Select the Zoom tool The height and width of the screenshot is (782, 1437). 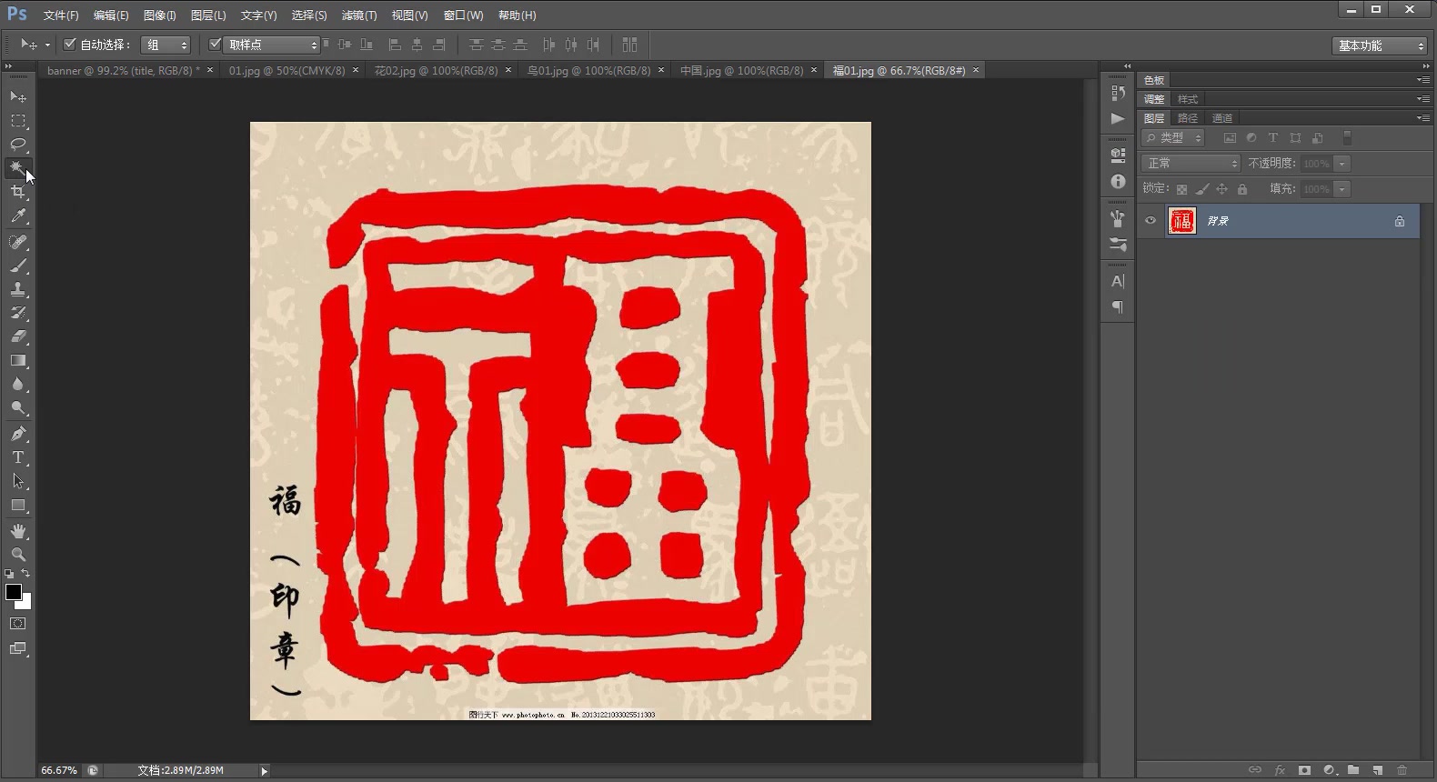click(17, 555)
